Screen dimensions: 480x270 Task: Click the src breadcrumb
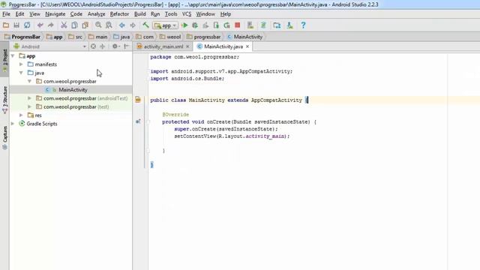point(76,37)
